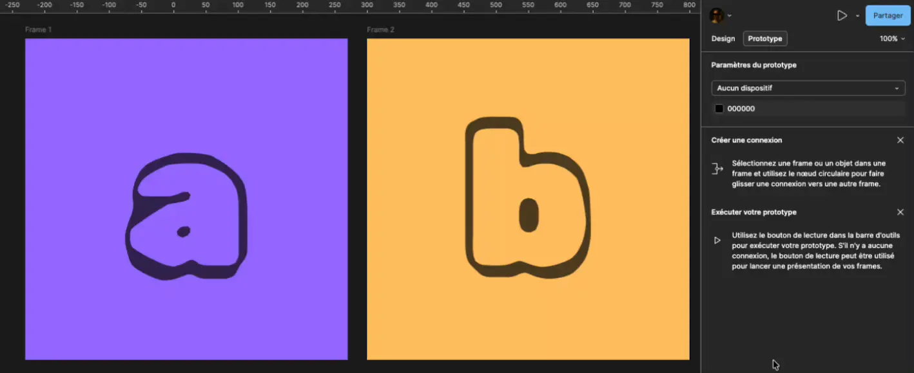This screenshot has width=914, height=373.
Task: Click the connection node icon
Action: coord(717,169)
